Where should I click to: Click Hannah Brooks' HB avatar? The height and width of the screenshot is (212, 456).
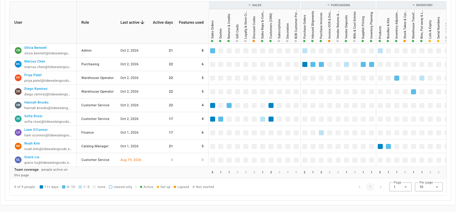click(x=18, y=105)
